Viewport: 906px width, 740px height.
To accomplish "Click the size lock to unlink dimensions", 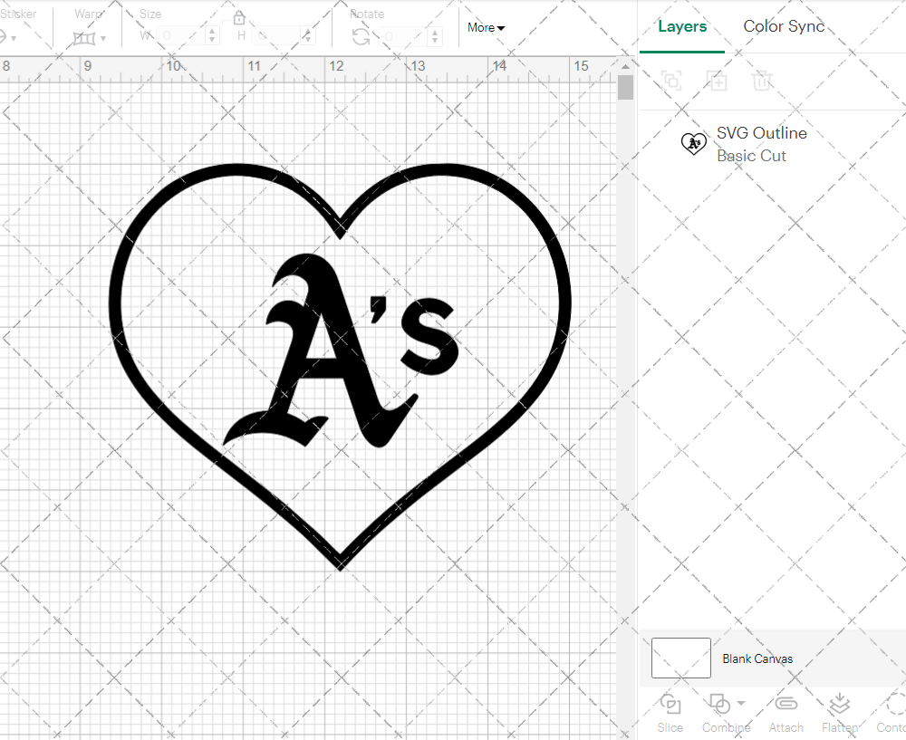I will (x=238, y=16).
